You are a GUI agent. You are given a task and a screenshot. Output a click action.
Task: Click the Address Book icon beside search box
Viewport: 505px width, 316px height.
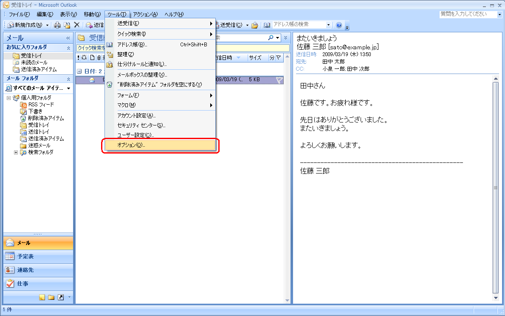click(267, 25)
